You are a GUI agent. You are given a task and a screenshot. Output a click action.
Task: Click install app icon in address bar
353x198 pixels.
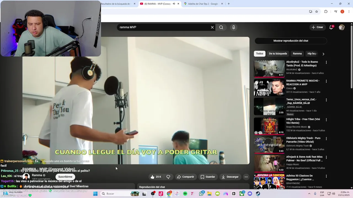pyautogui.click(x=311, y=12)
